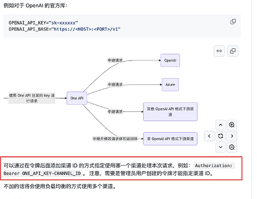The width and height of the screenshot is (257, 199).
Task: Click the heading 例如对于 OpenAI 的官方库
Action: coord(36,5)
